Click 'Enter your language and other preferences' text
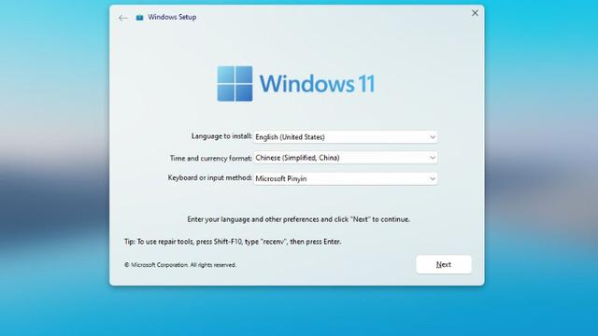Image resolution: width=598 pixels, height=336 pixels. pos(299,219)
